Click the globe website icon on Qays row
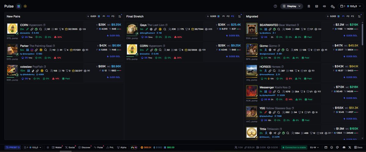The image size is (366, 152). (x=151, y=29)
